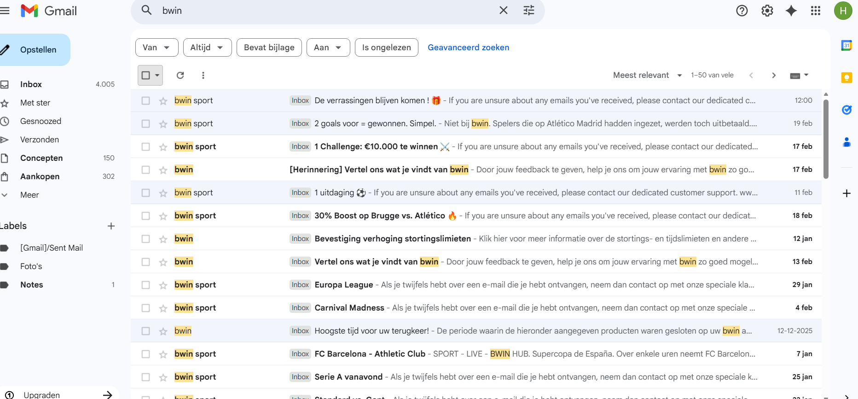This screenshot has width=858, height=399.
Task: Tick checkbox for 'Carnival Madness' email
Action: tap(146, 308)
